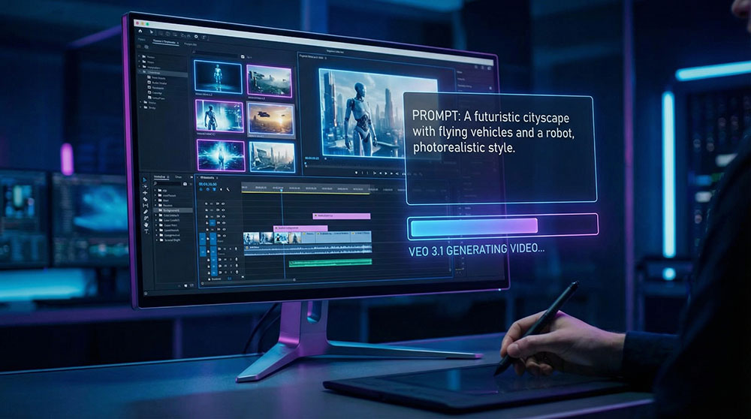The width and height of the screenshot is (751, 419).
Task: Select the green audio clip in the timeline
Action: 330,262
